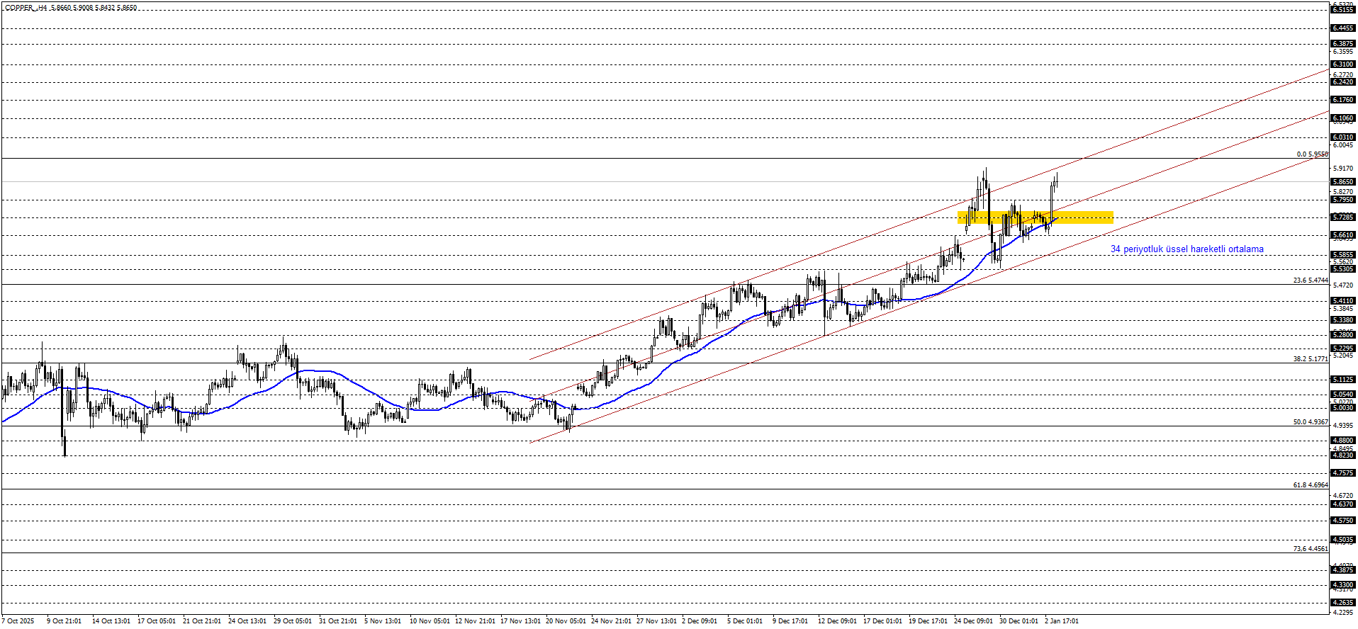
Task: Click the '34 periyotluk üssel hareketli ortalama' annotation
Action: coord(1186,249)
